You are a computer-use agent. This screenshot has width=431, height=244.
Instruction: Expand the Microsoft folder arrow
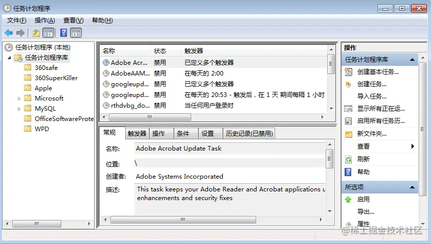19,99
